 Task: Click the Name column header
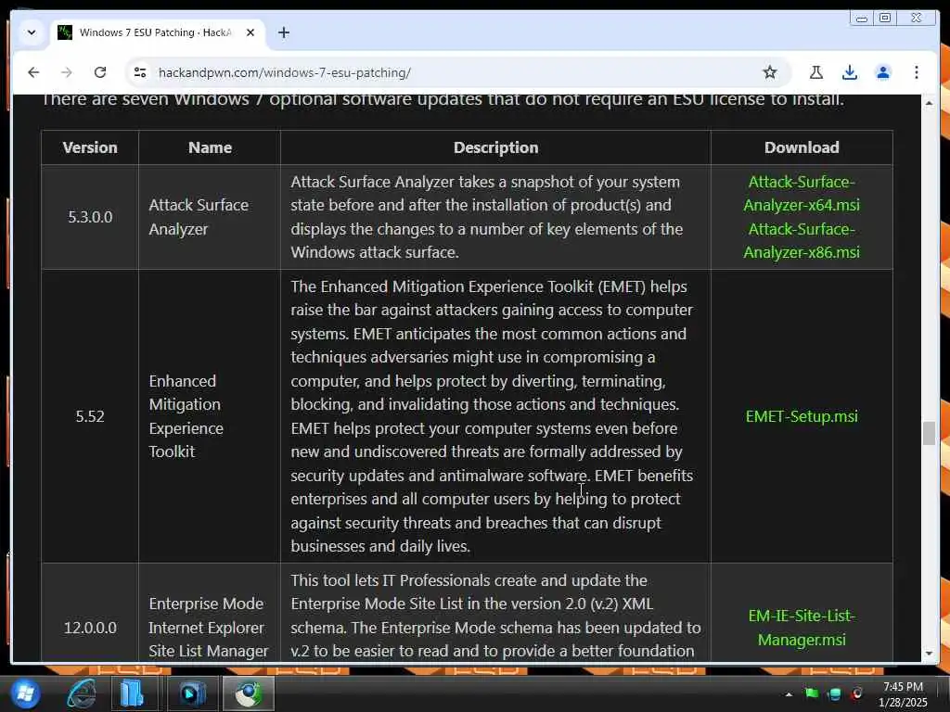pyautogui.click(x=210, y=147)
